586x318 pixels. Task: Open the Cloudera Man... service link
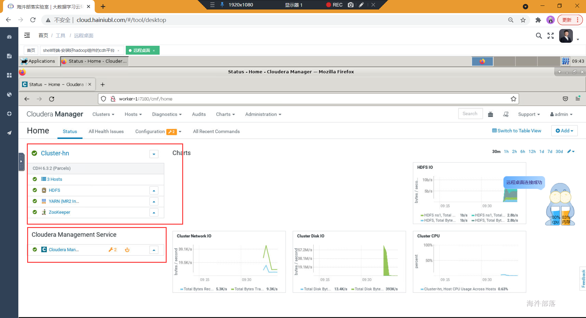(64, 250)
